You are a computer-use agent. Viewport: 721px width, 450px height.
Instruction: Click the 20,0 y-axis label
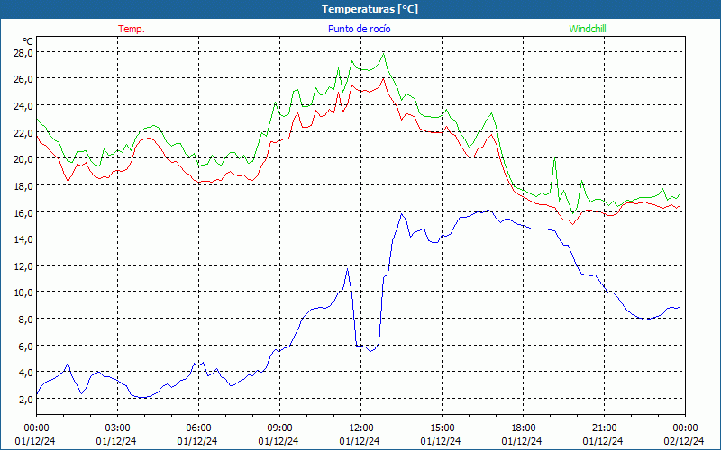23,158
